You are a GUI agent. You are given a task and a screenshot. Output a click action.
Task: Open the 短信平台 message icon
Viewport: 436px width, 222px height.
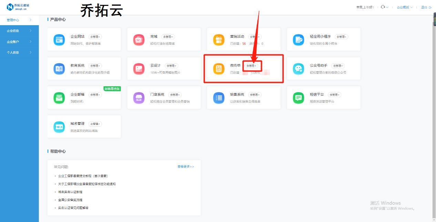point(298,98)
